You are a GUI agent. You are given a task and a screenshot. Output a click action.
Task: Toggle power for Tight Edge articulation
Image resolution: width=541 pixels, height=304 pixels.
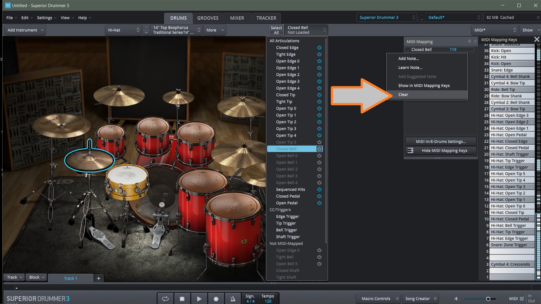319,54
